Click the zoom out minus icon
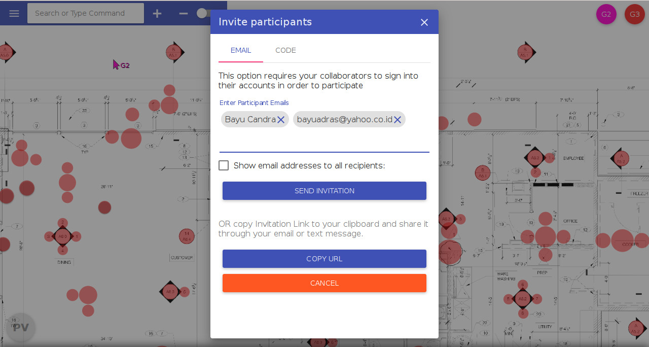The height and width of the screenshot is (347, 649). pos(184,13)
